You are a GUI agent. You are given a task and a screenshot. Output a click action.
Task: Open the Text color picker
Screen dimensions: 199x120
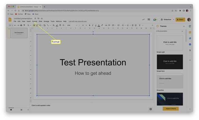tap(99, 25)
